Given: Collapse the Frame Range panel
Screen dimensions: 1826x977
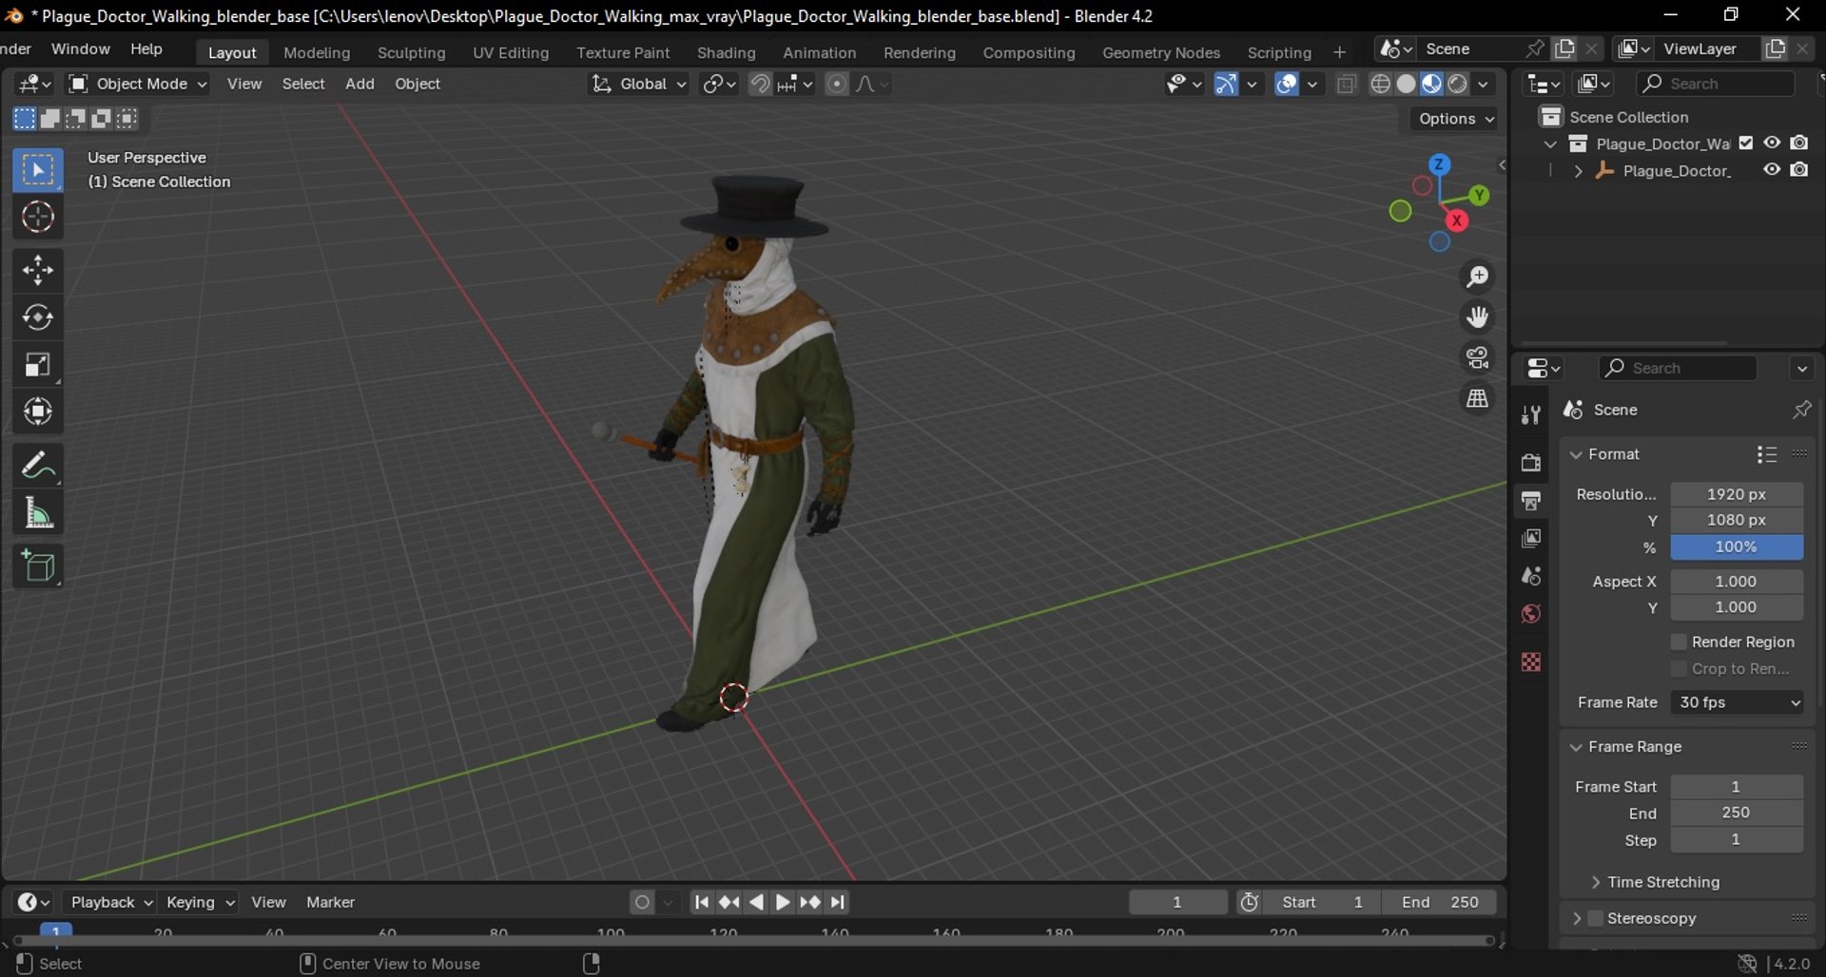Looking at the screenshot, I should [1576, 747].
